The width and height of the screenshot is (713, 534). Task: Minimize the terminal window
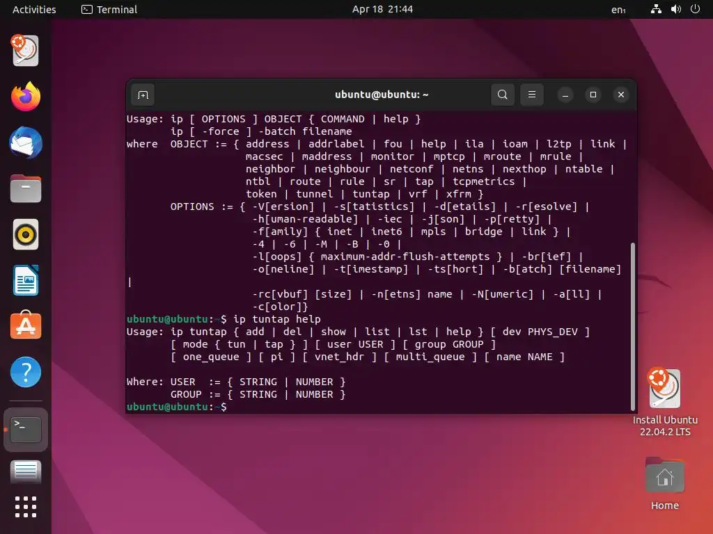click(x=565, y=95)
